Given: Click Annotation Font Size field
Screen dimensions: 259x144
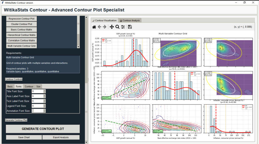Looking at the screenshot, I should pos(37,111).
